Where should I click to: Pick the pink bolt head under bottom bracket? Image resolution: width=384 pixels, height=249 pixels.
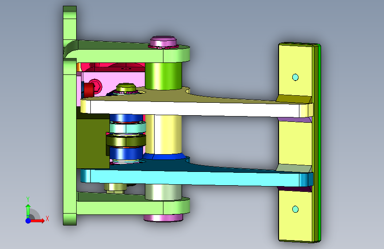point(163,218)
